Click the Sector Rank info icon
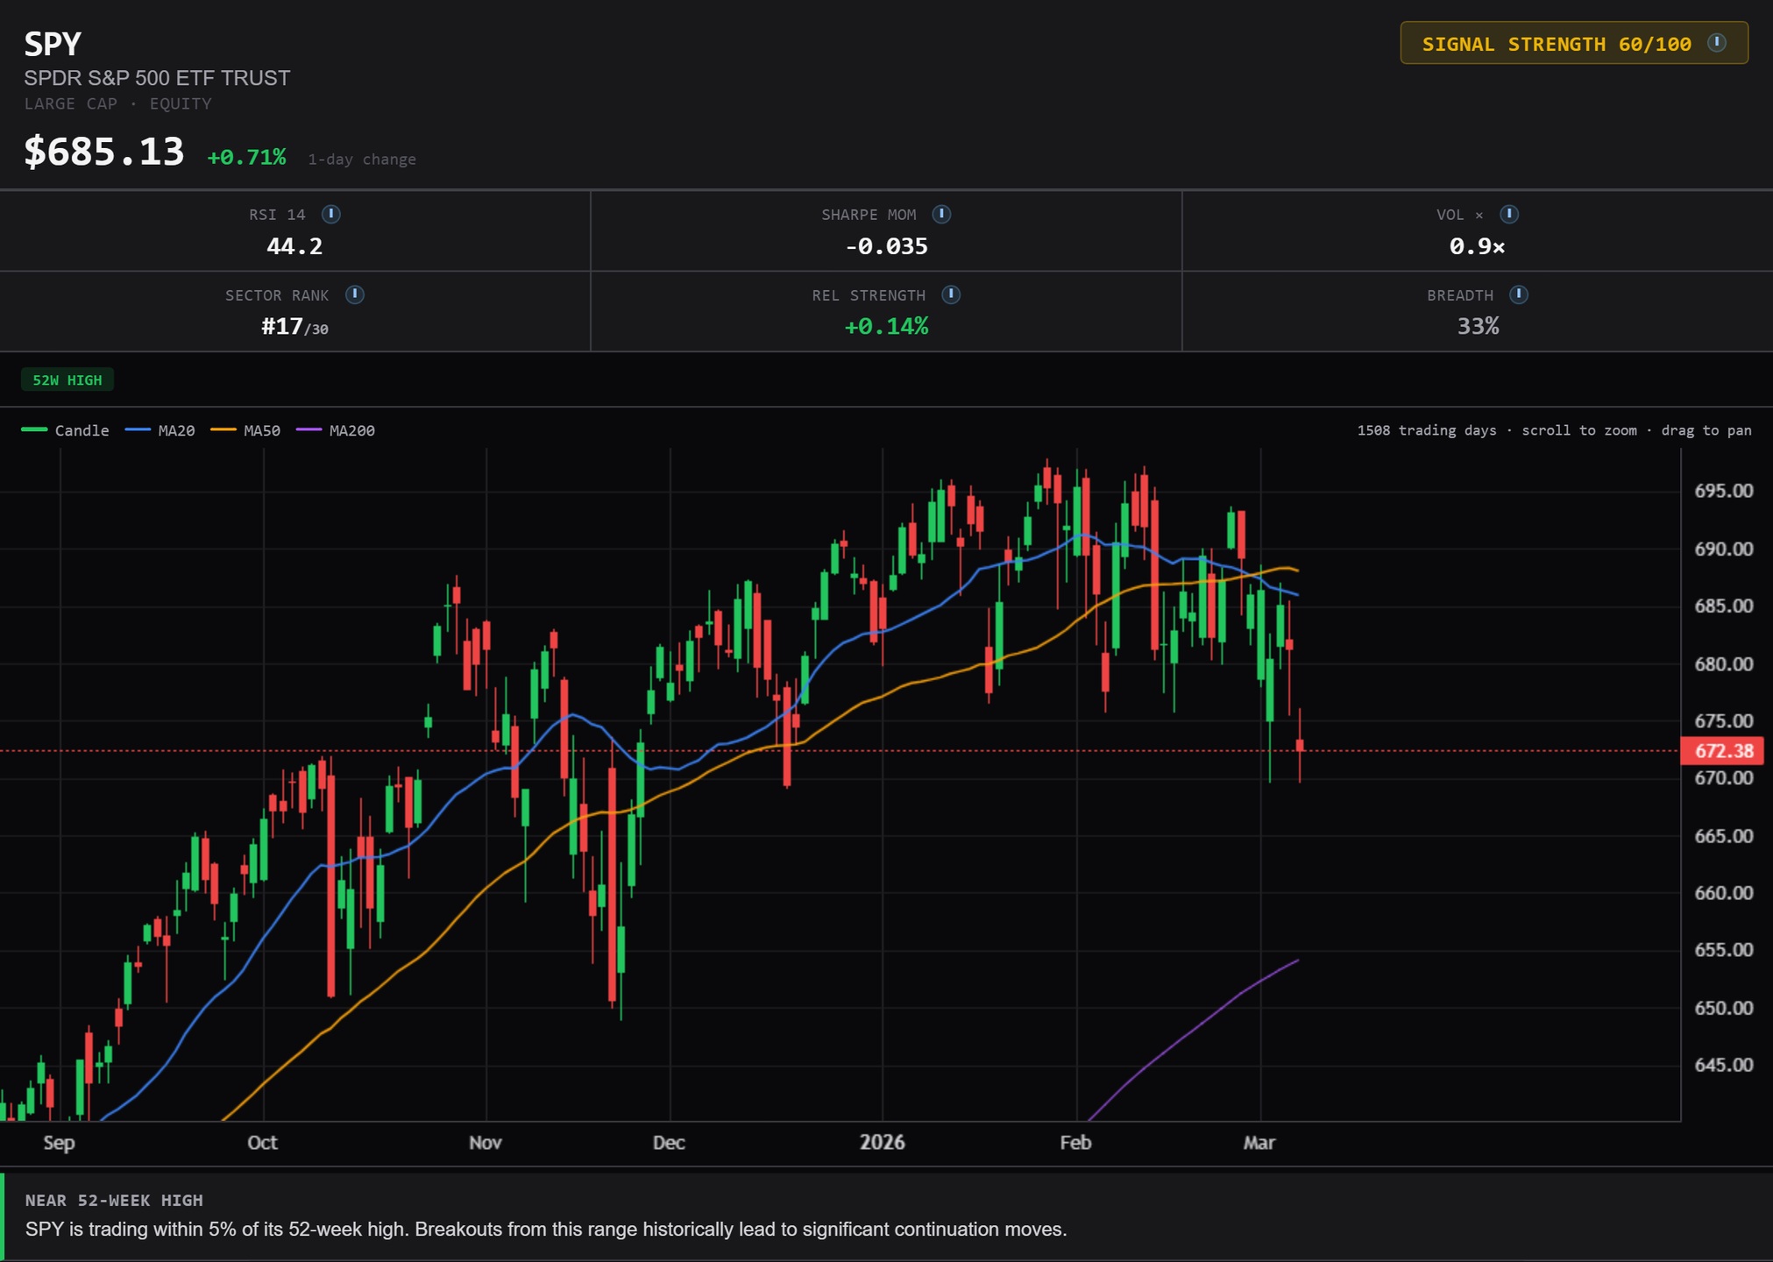1773x1262 pixels. [355, 294]
